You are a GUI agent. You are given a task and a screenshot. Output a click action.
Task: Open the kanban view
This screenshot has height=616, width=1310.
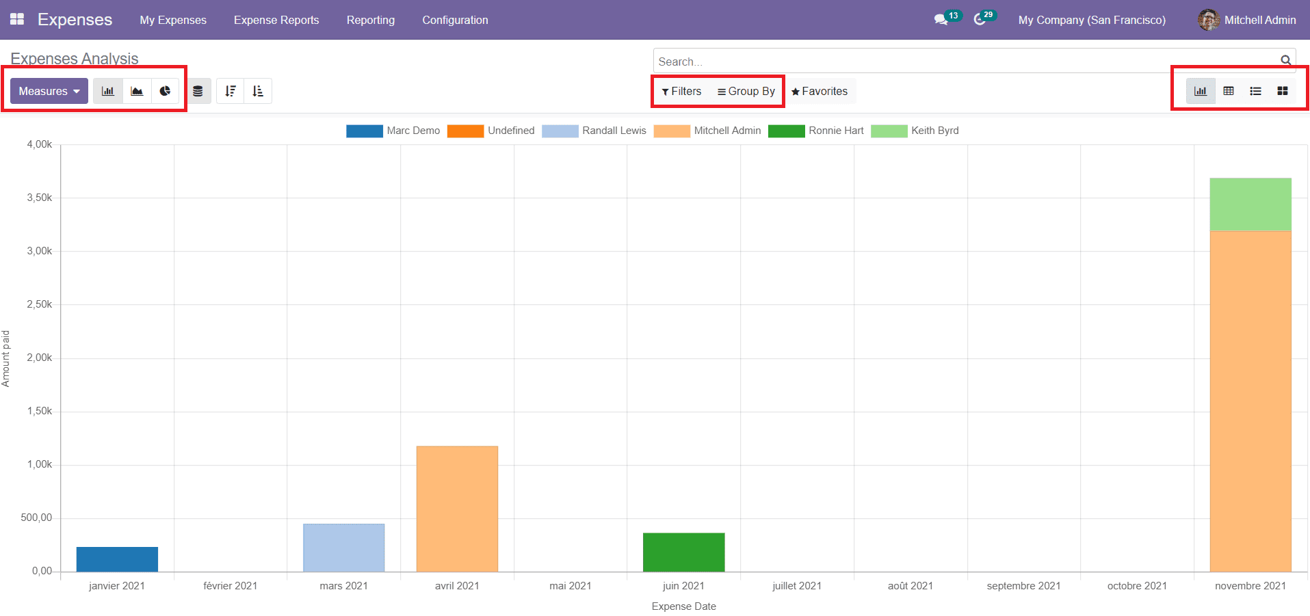tap(1283, 90)
